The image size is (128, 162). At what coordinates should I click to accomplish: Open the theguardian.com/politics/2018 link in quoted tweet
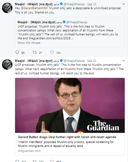point(51,38)
